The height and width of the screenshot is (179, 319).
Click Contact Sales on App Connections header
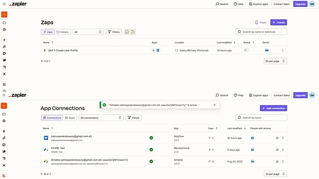point(282,95)
